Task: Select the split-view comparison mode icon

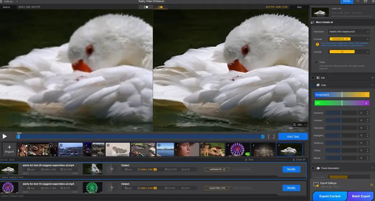Action: click(x=160, y=7)
